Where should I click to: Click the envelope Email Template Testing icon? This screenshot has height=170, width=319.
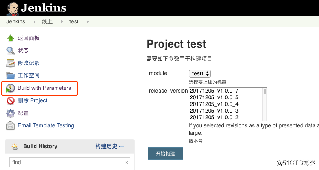[x=10, y=125]
